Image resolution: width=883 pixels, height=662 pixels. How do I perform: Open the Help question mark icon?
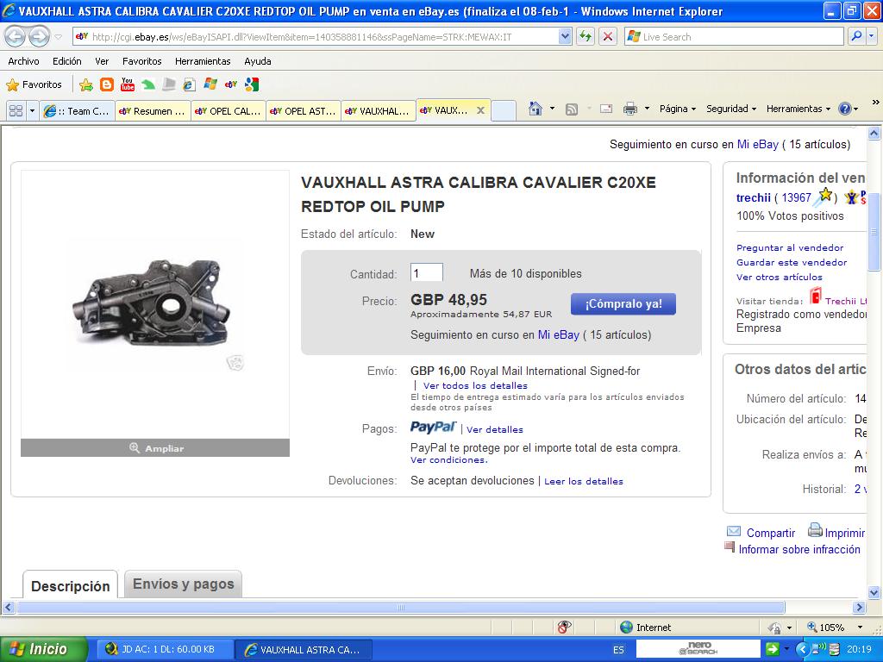click(845, 109)
